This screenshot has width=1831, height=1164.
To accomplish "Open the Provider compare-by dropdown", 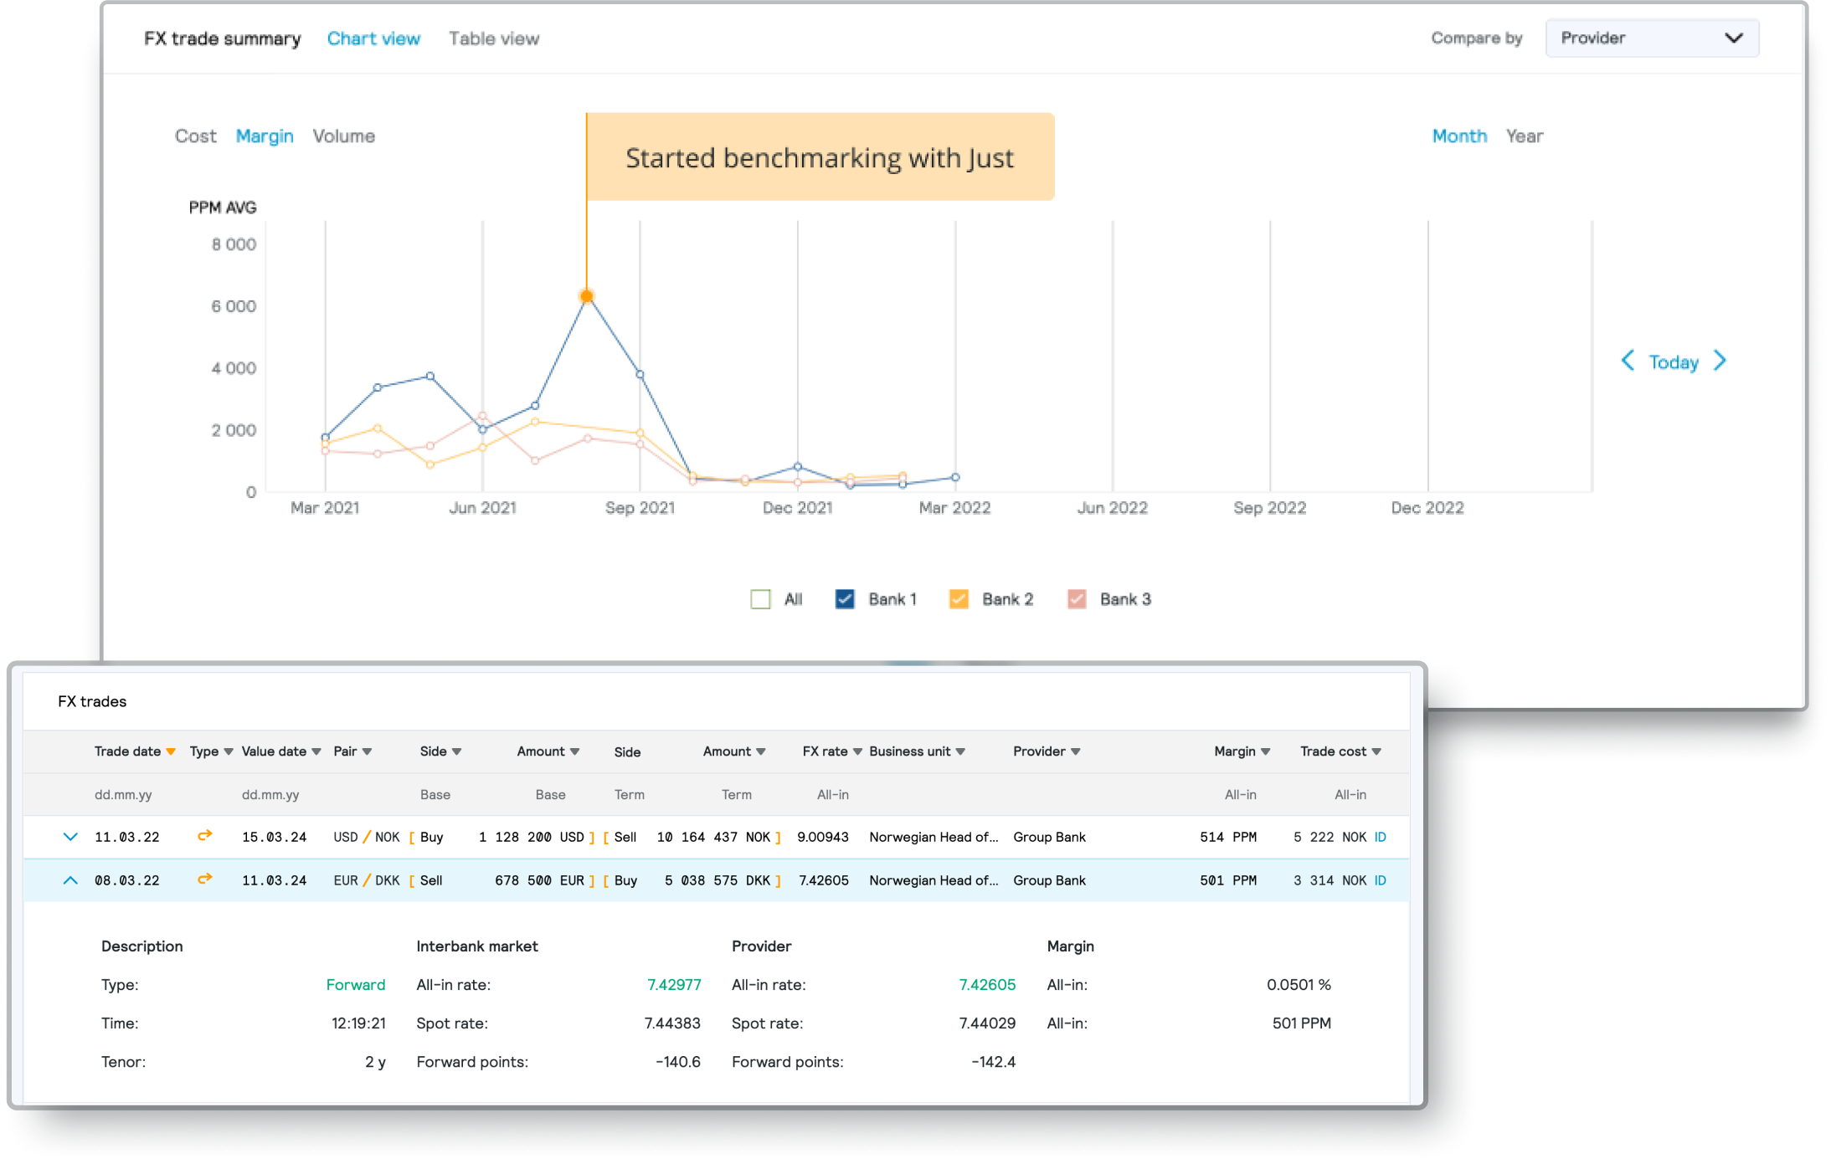I will click(1651, 37).
